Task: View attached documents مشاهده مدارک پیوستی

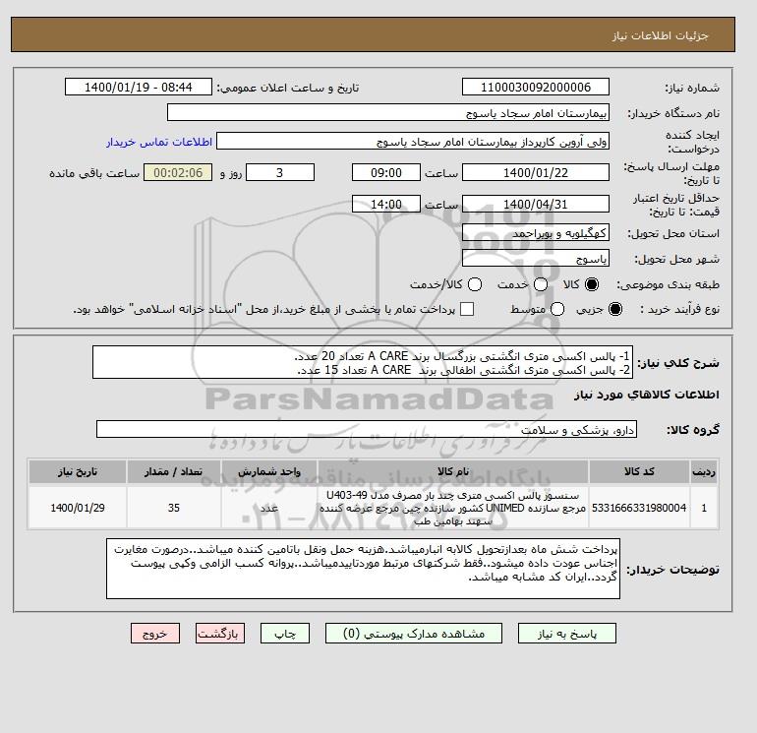Action: click(x=414, y=634)
